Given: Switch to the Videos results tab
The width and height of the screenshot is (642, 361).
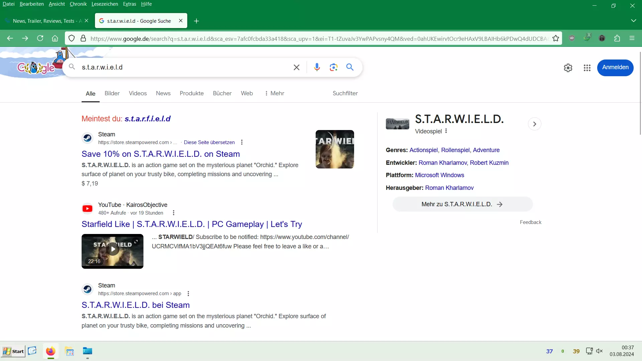Looking at the screenshot, I should click(138, 93).
